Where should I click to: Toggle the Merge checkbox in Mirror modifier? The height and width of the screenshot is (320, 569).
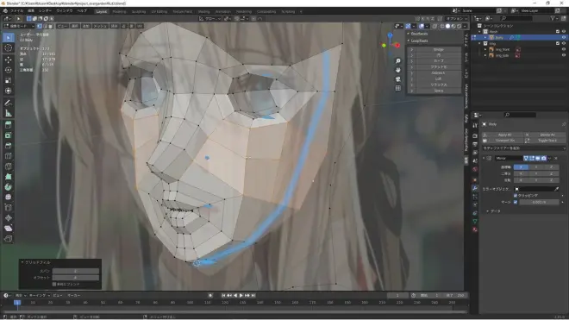[516, 202]
